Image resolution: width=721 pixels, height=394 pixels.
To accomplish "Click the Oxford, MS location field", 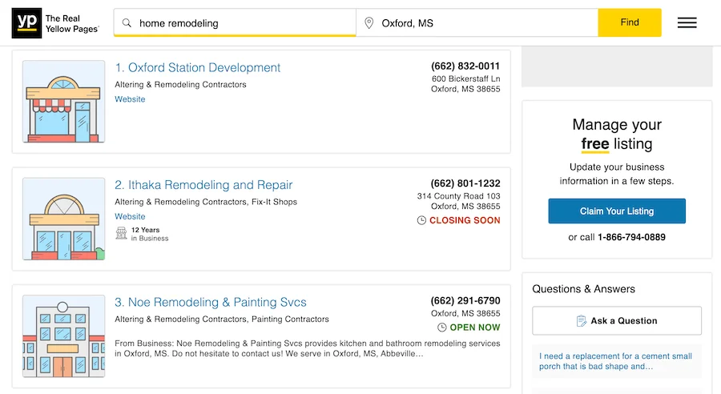I will 477,23.
